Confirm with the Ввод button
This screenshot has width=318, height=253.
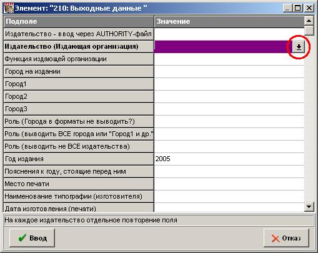[x=32, y=238]
